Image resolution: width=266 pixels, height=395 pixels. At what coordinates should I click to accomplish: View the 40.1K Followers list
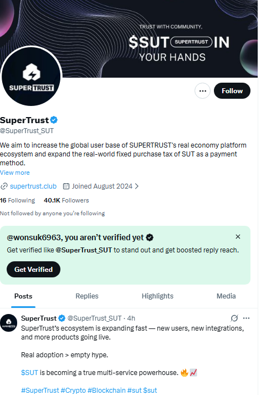(66, 200)
